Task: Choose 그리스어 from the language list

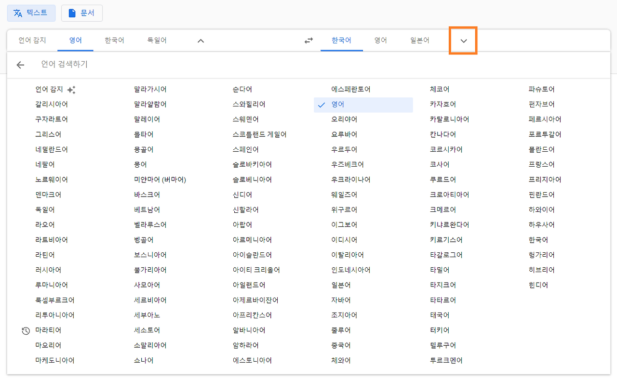Action: point(48,134)
